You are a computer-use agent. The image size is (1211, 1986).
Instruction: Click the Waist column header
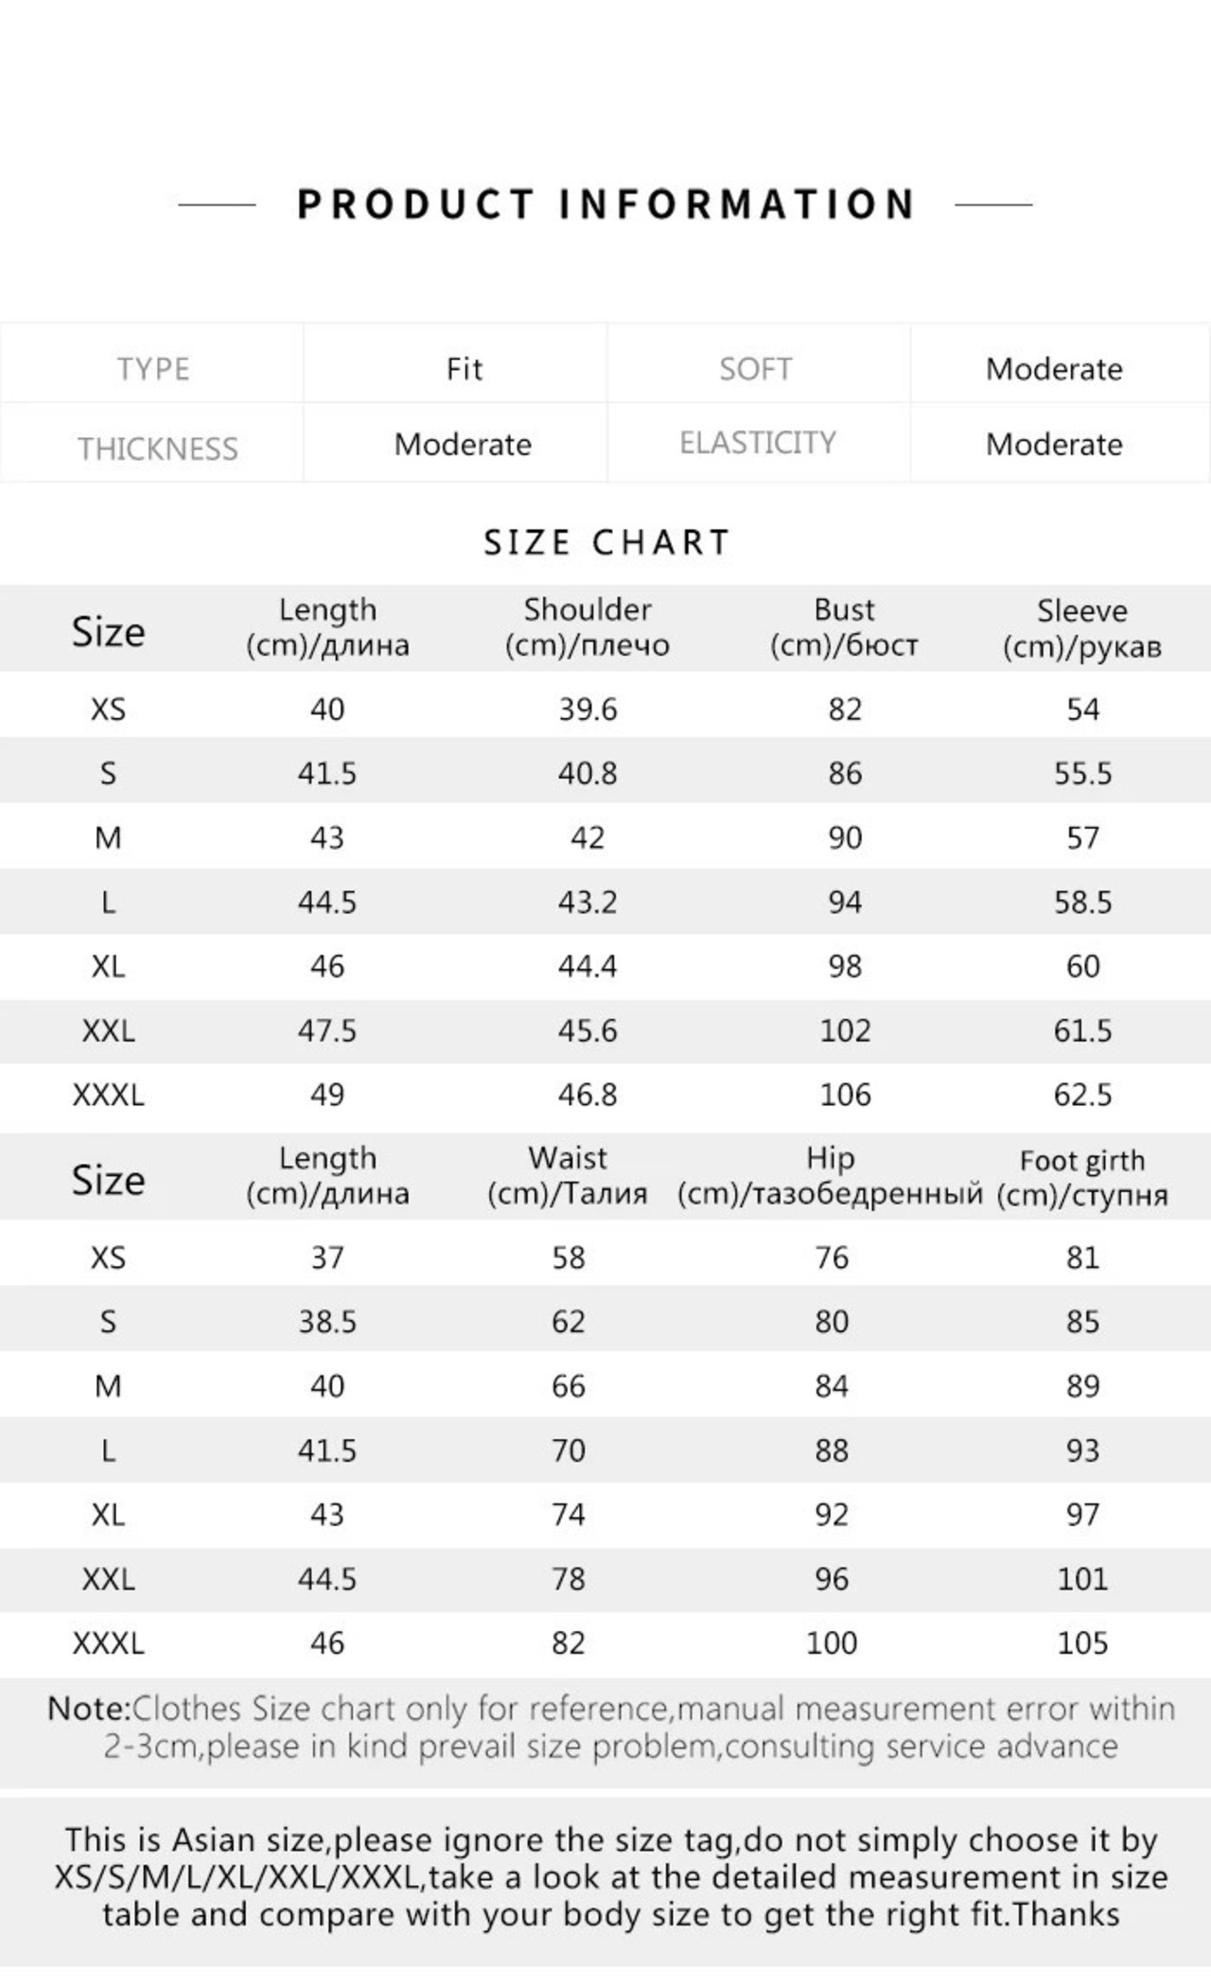tap(568, 1175)
